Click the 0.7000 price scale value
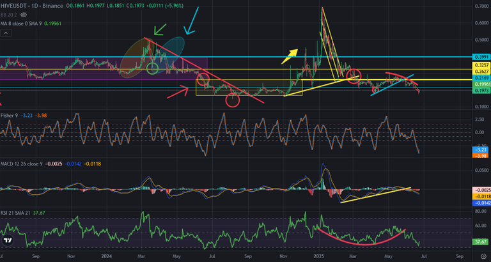 click(481, 6)
